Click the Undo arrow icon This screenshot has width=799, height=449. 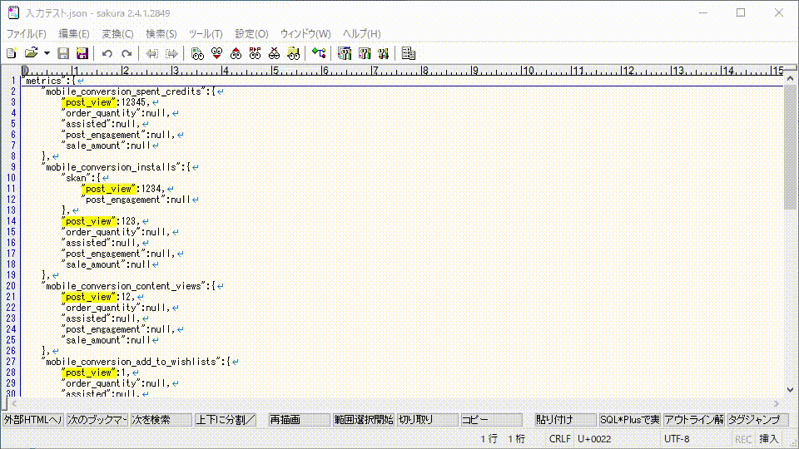click(x=107, y=53)
